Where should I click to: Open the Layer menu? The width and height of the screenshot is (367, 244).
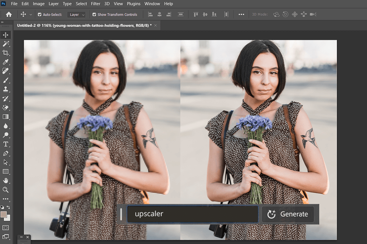54,4
